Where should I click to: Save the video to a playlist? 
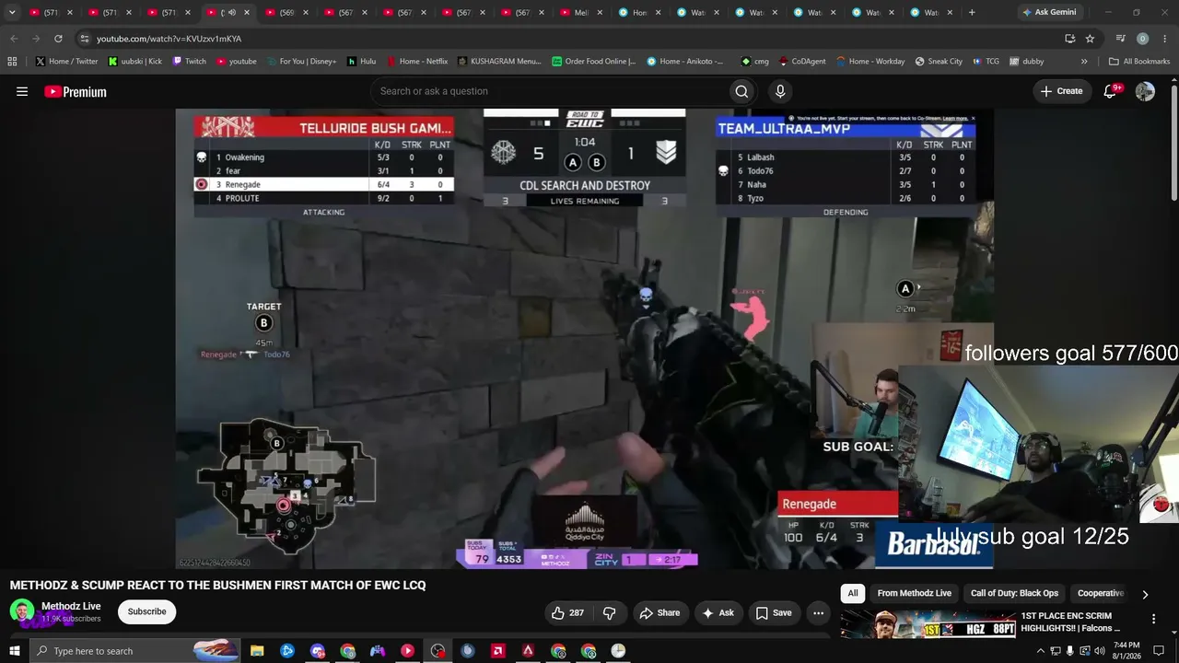[x=774, y=612]
